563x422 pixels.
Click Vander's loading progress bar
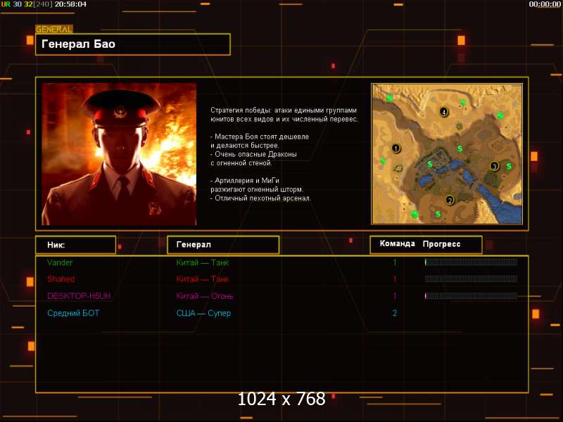tap(471, 262)
